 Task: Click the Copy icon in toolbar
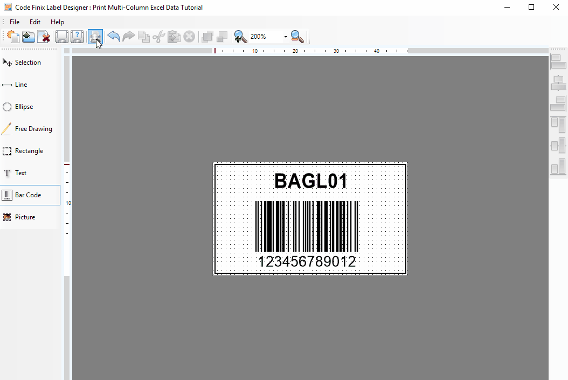(x=144, y=37)
